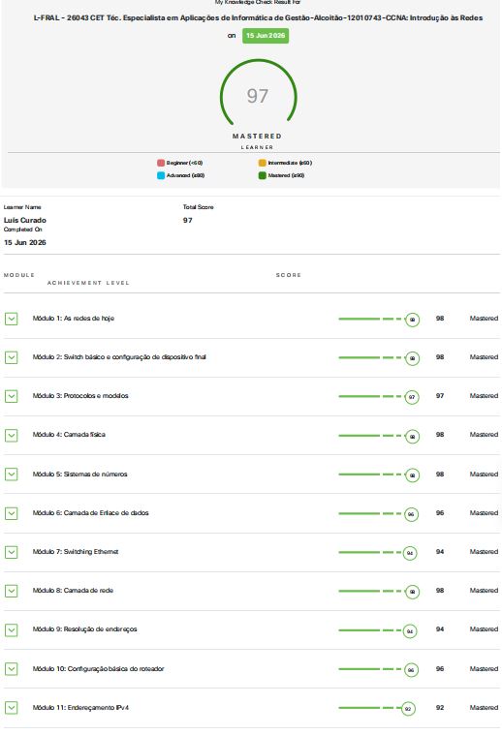Screen dimensions: 502x735
Task: Click the learner name 'Luis Curado'
Action: coord(25,221)
